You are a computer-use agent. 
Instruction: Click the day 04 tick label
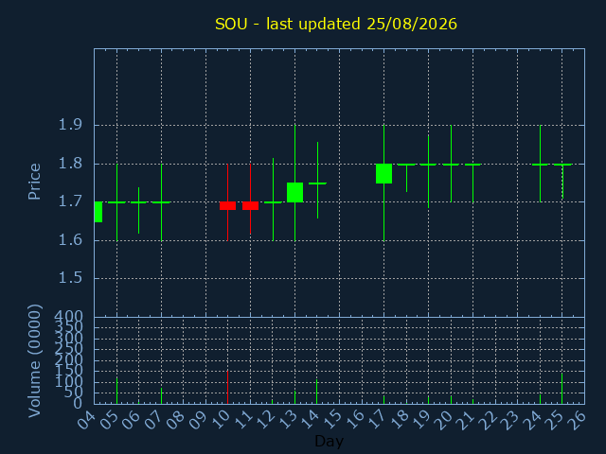(86, 420)
